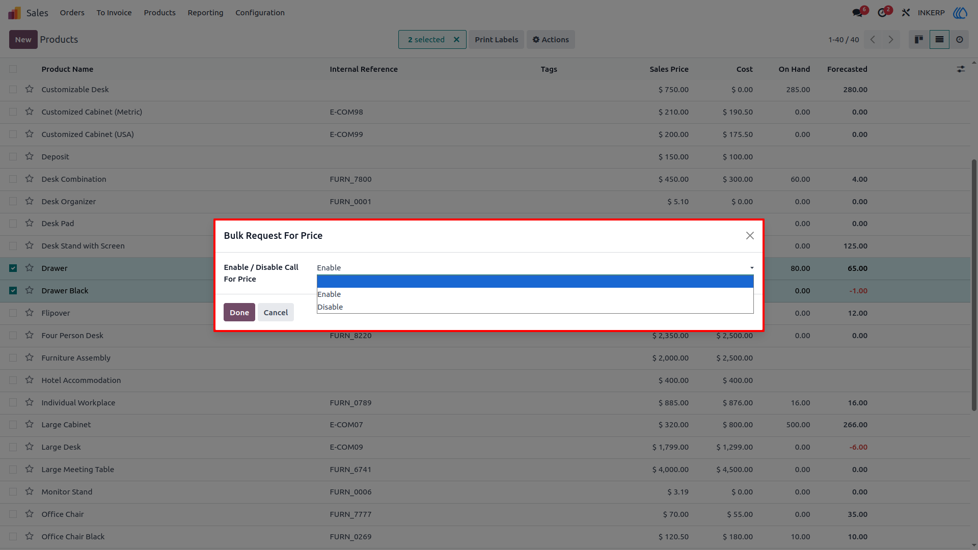This screenshot has height=550, width=978.
Task: Star the Flipover product
Action: (30, 313)
